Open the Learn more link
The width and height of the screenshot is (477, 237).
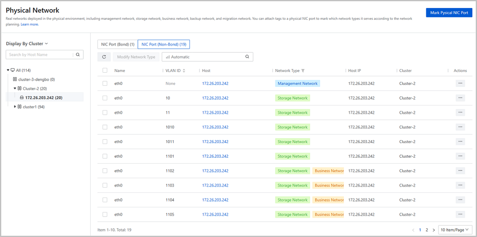[30, 24]
